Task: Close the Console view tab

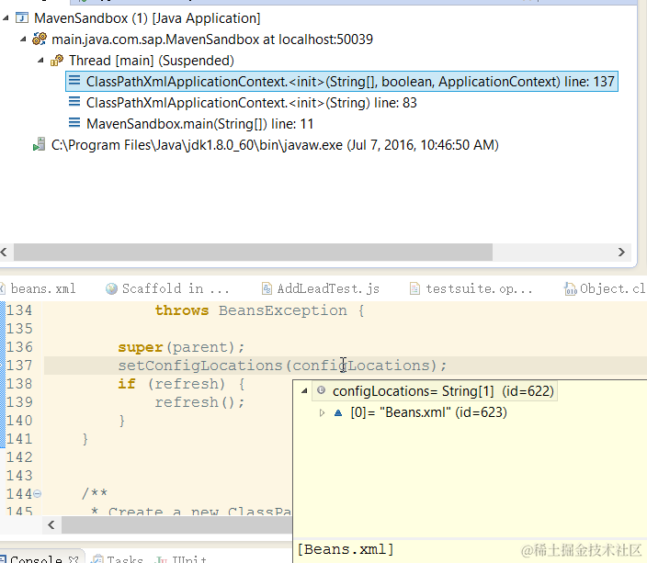Action: (74, 559)
